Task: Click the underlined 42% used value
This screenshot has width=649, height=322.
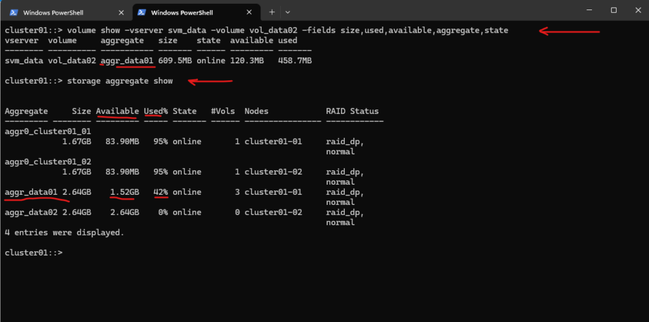Action: coord(160,192)
